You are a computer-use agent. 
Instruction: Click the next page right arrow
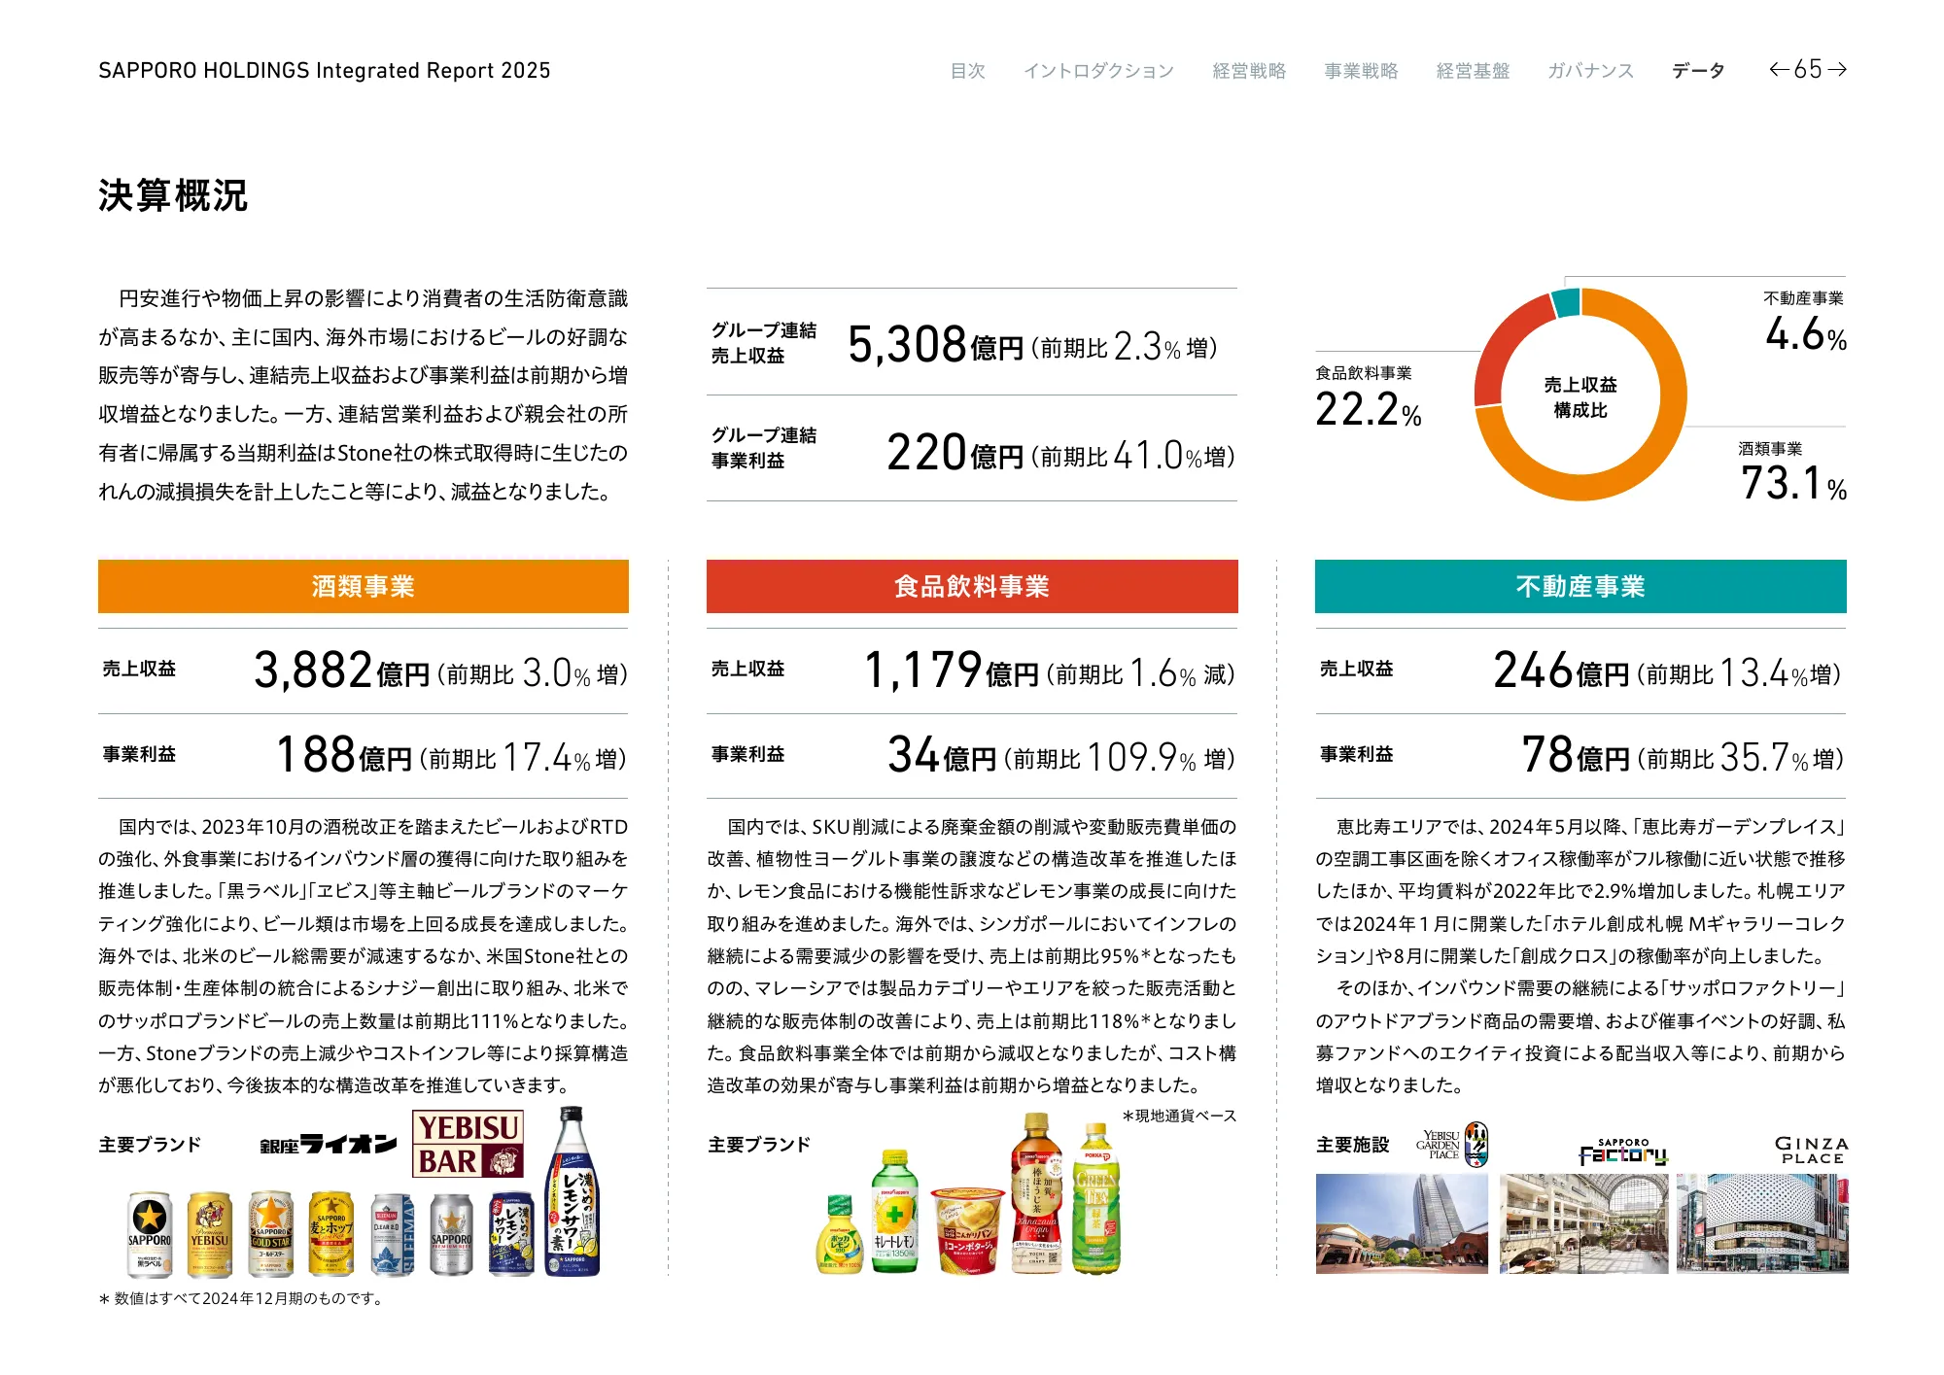1837,69
